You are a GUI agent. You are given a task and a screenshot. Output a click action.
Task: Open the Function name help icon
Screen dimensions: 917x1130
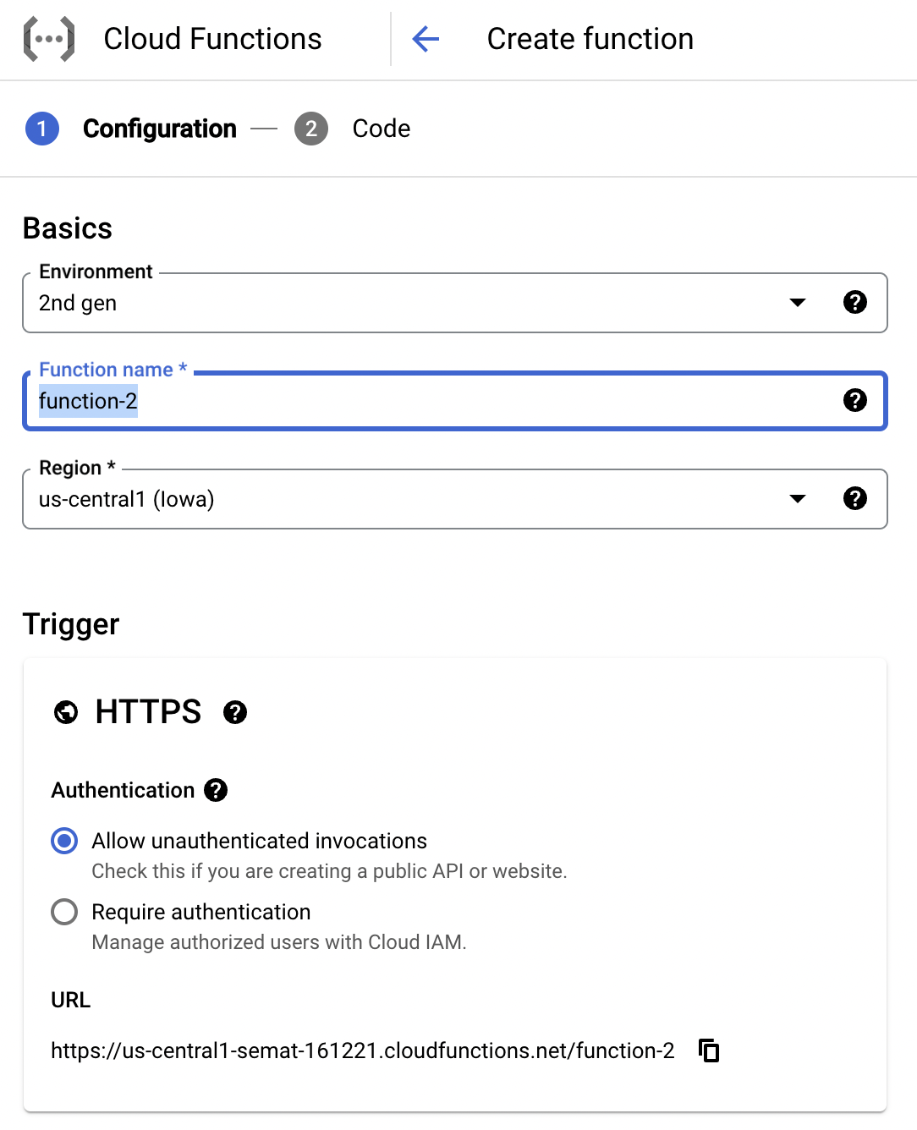854,400
